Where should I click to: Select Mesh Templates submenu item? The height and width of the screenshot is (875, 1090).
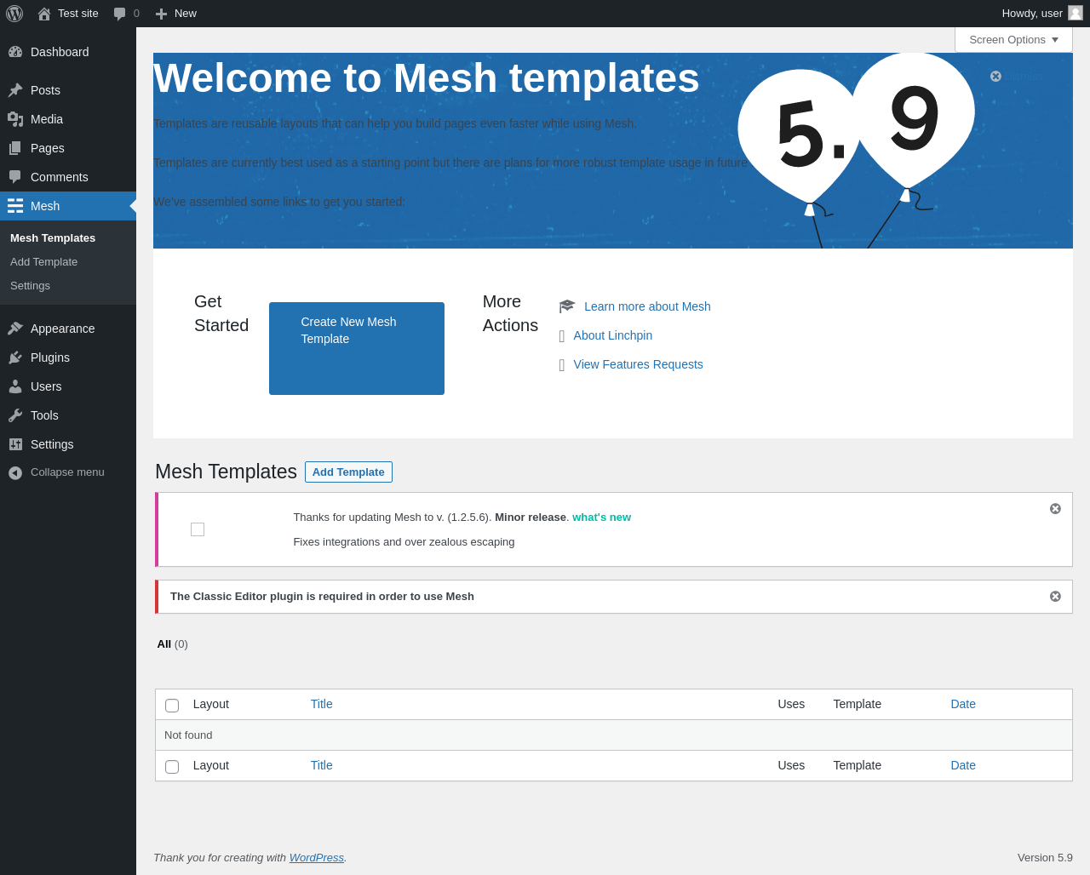[x=53, y=238]
